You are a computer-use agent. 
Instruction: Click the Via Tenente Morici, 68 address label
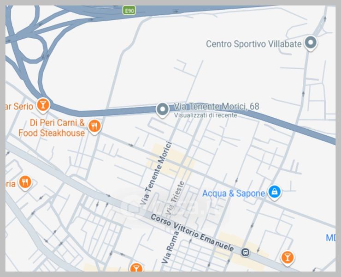217,107
